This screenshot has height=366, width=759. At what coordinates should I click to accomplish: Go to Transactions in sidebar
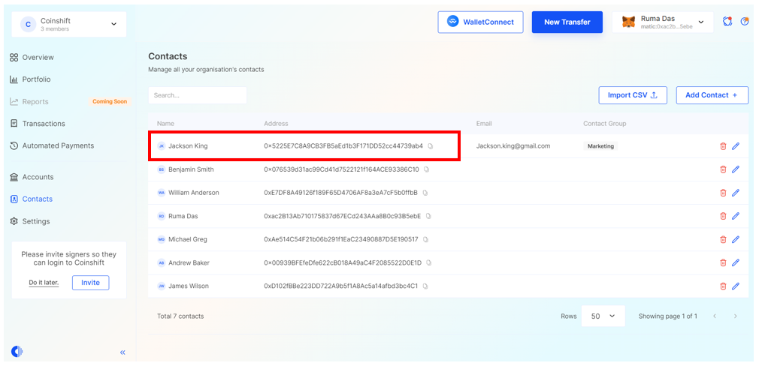click(44, 124)
